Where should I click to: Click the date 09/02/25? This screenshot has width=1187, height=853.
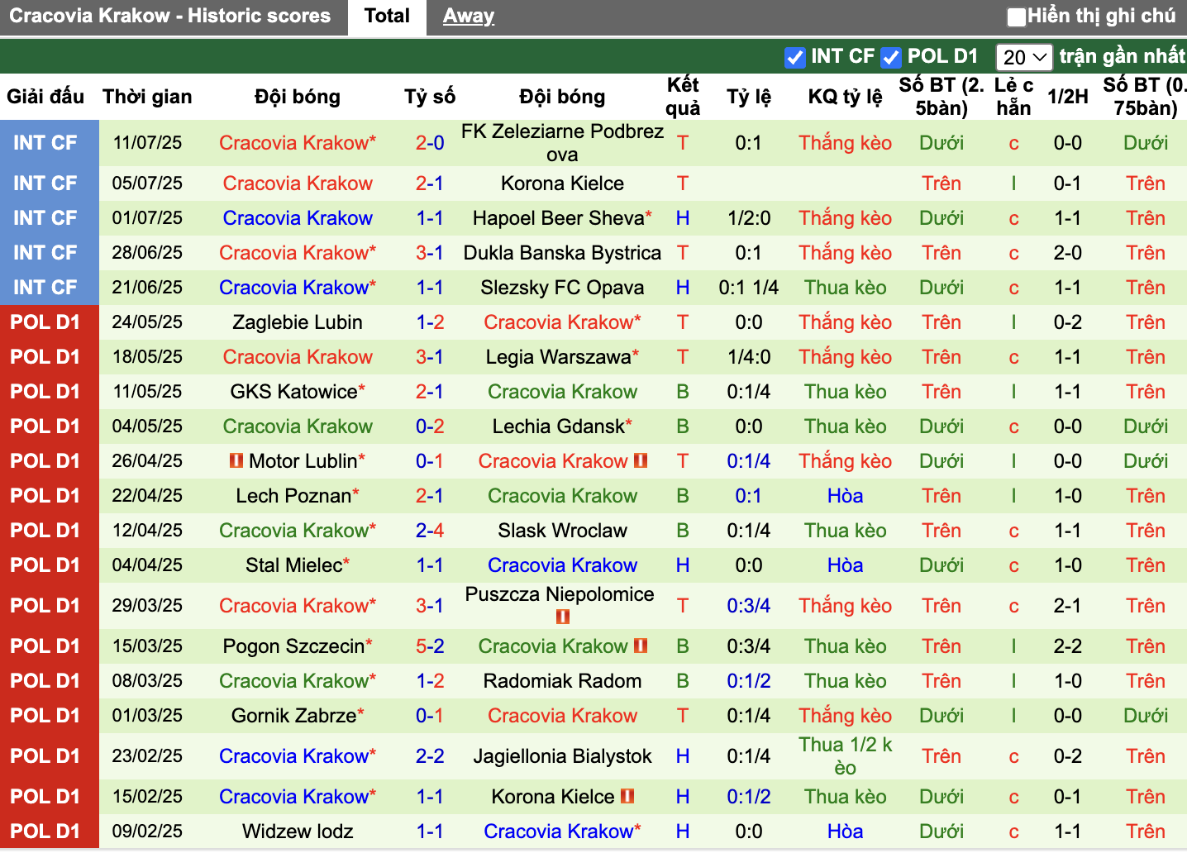[147, 832]
